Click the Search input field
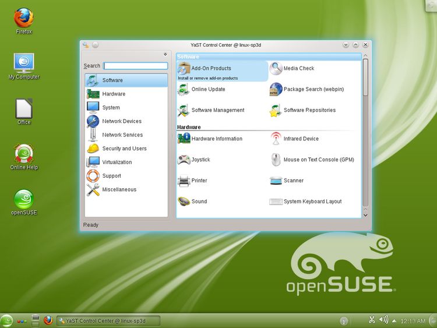 tap(135, 66)
